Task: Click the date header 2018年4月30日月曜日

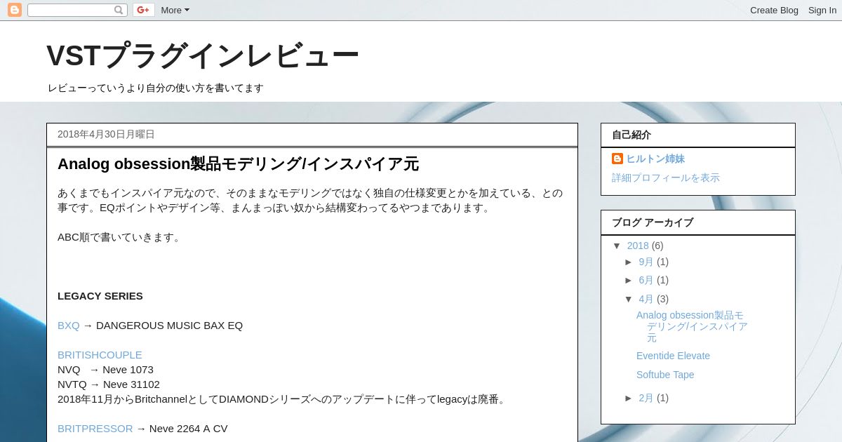Action: coord(106,135)
